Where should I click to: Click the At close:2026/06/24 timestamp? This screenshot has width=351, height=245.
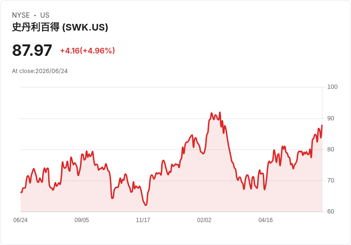click(40, 71)
